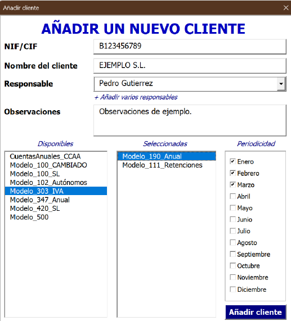The image size is (291, 321).
Task: Check the Octubre checkbox
Action: click(x=232, y=265)
